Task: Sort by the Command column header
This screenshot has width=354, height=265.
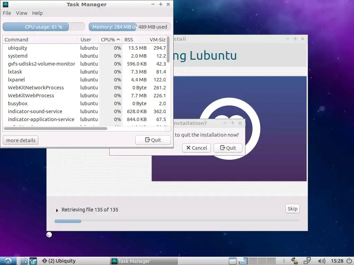Action: (x=40, y=40)
